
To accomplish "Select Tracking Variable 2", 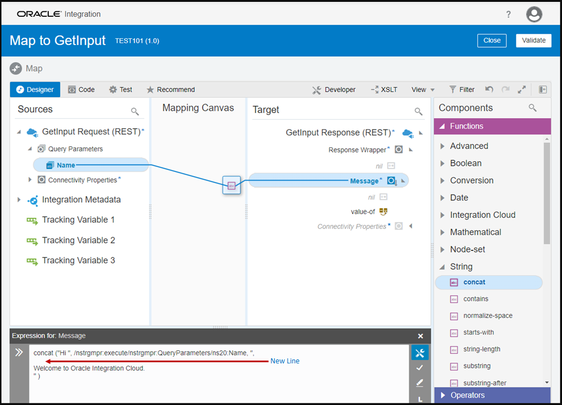I will (x=79, y=240).
